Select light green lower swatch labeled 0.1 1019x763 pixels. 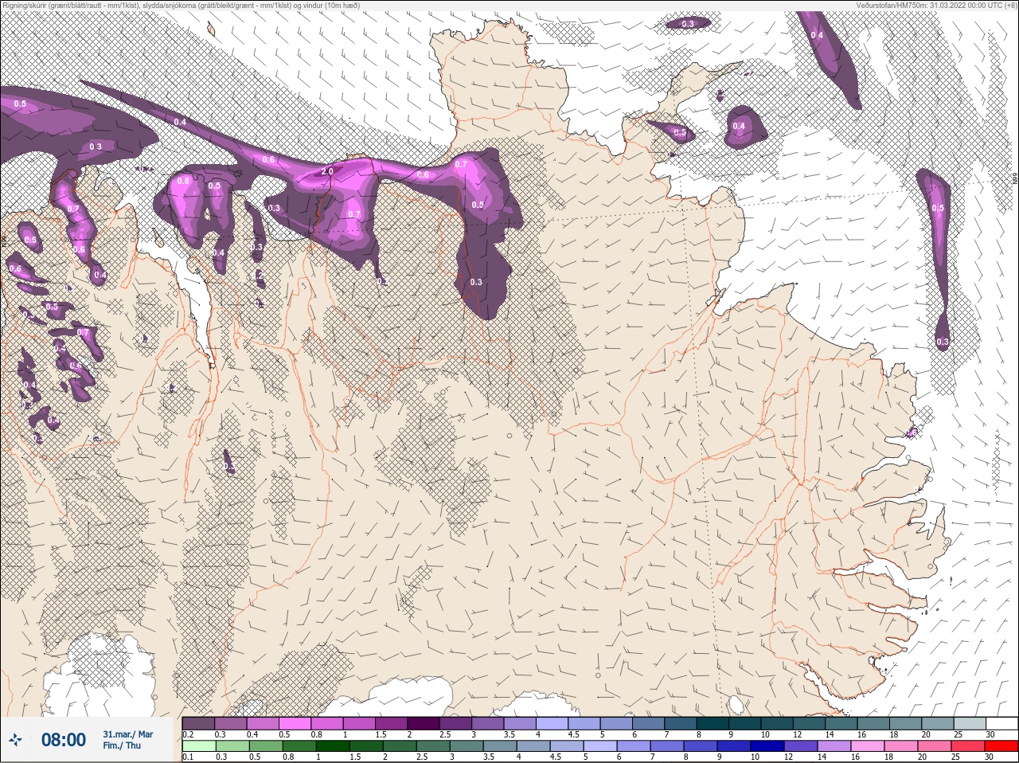(198, 745)
